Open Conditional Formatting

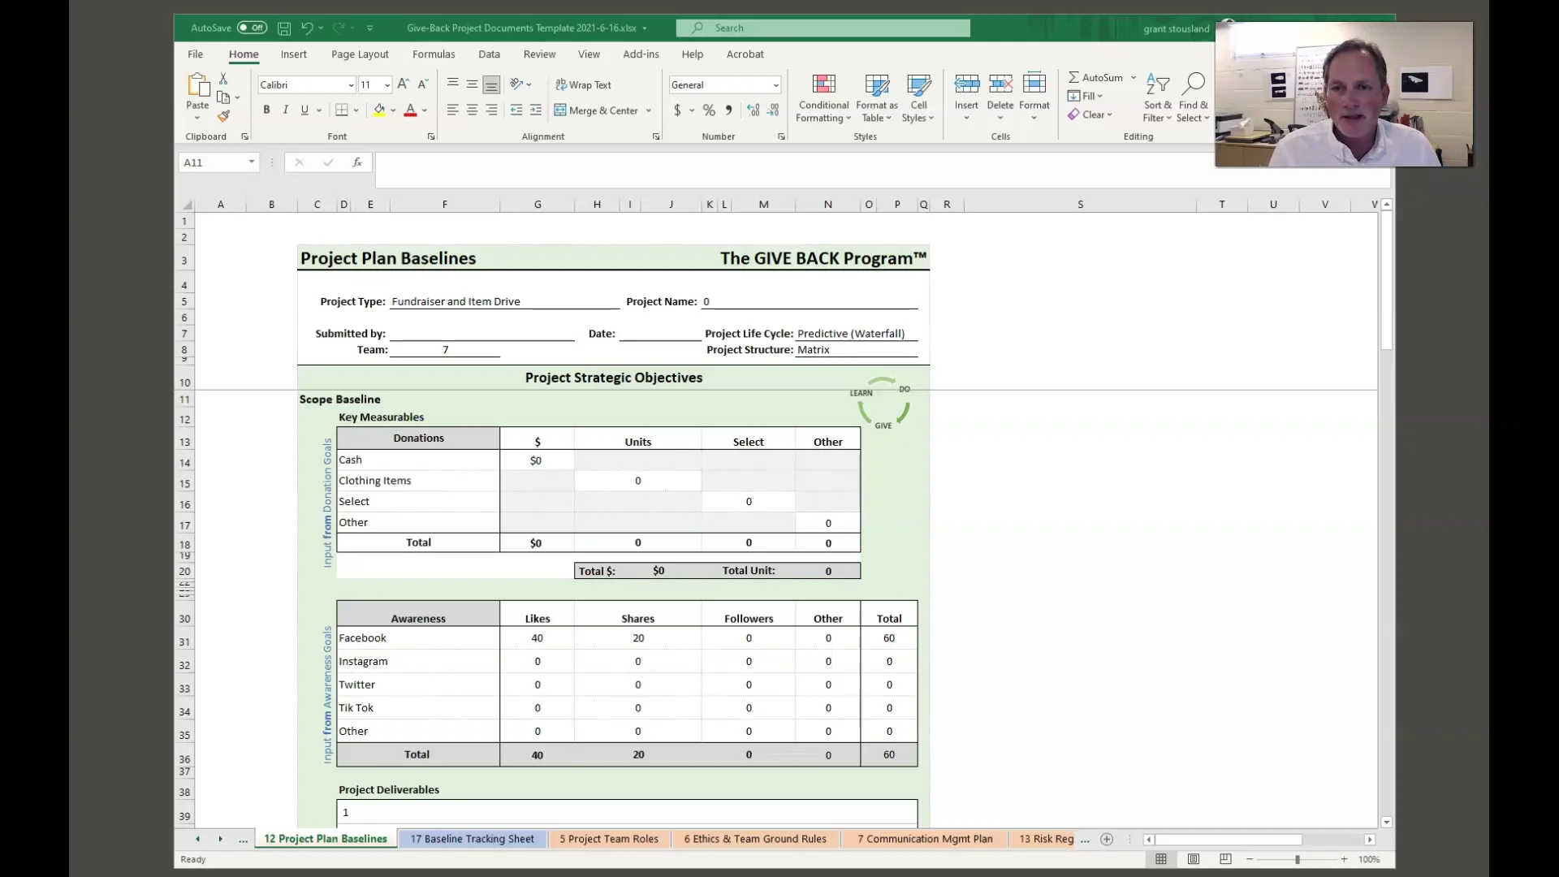click(x=823, y=96)
